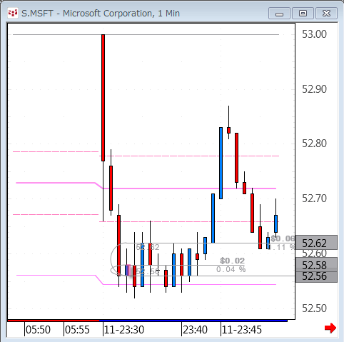
Task: Maximize the S.MSFT chart window
Action: (x=303, y=14)
